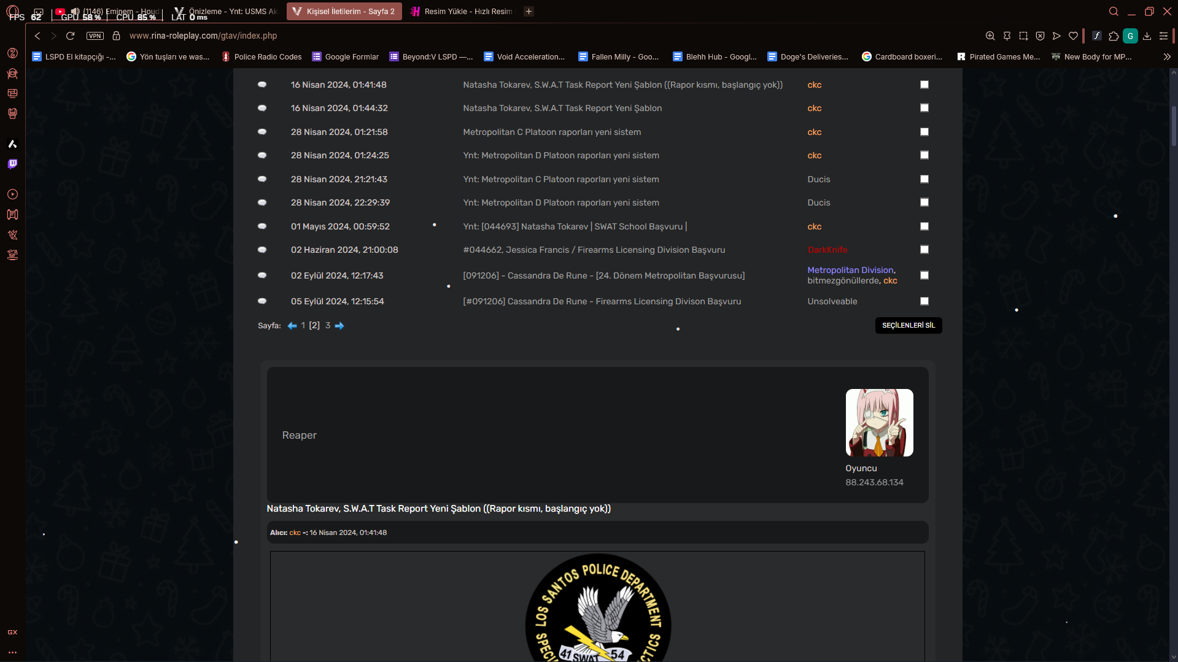The image size is (1178, 662).
Task: Open the DarkKnife sender profile link
Action: 827,250
